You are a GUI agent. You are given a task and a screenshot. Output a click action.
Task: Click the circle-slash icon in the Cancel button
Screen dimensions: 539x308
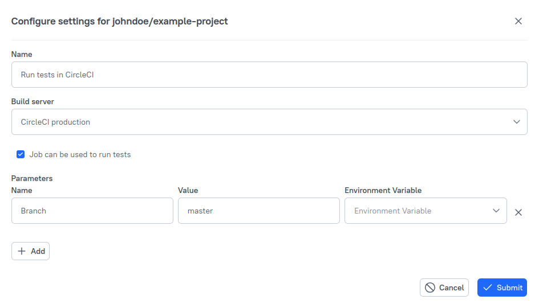430,288
